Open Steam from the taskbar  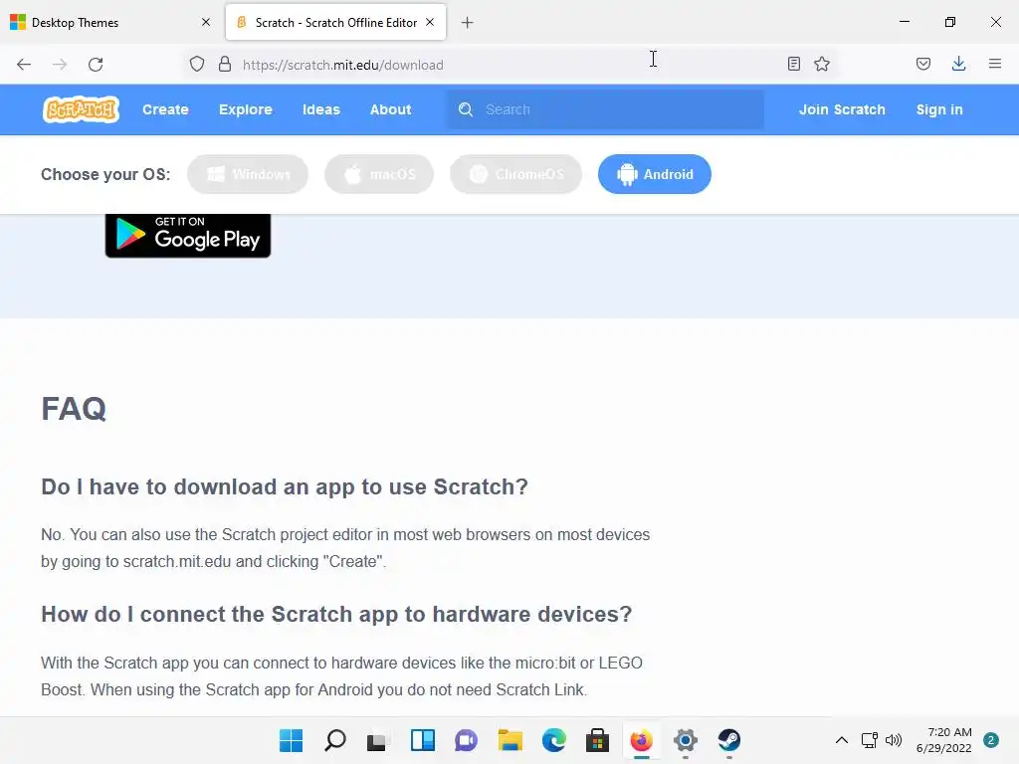(729, 740)
